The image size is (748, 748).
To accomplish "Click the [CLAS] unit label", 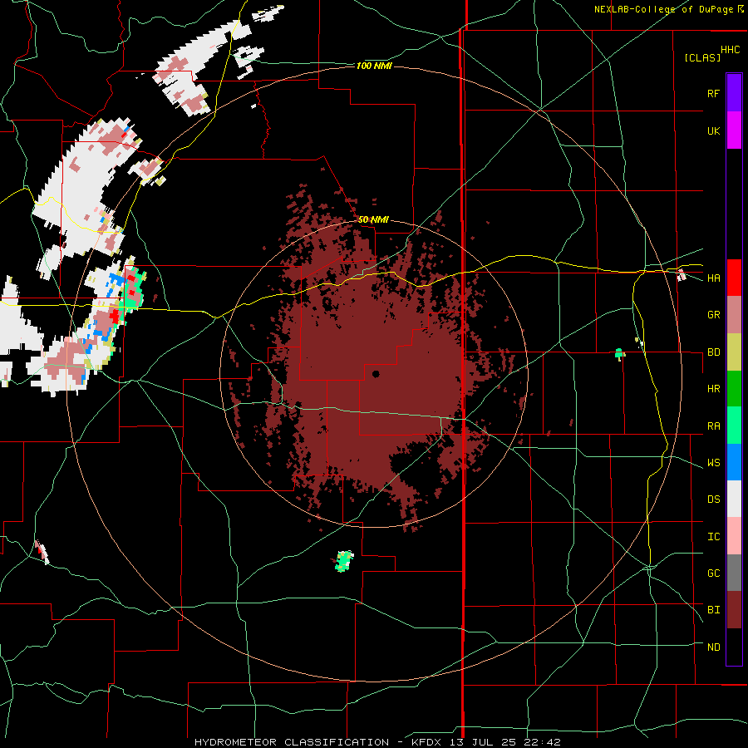I will (702, 57).
